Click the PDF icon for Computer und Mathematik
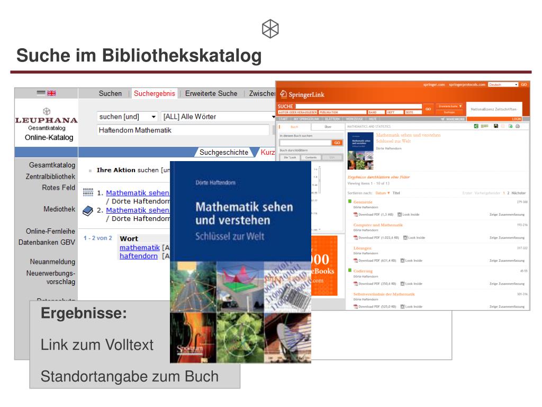Screen dimensions: 542x407 pyautogui.click(x=355, y=238)
